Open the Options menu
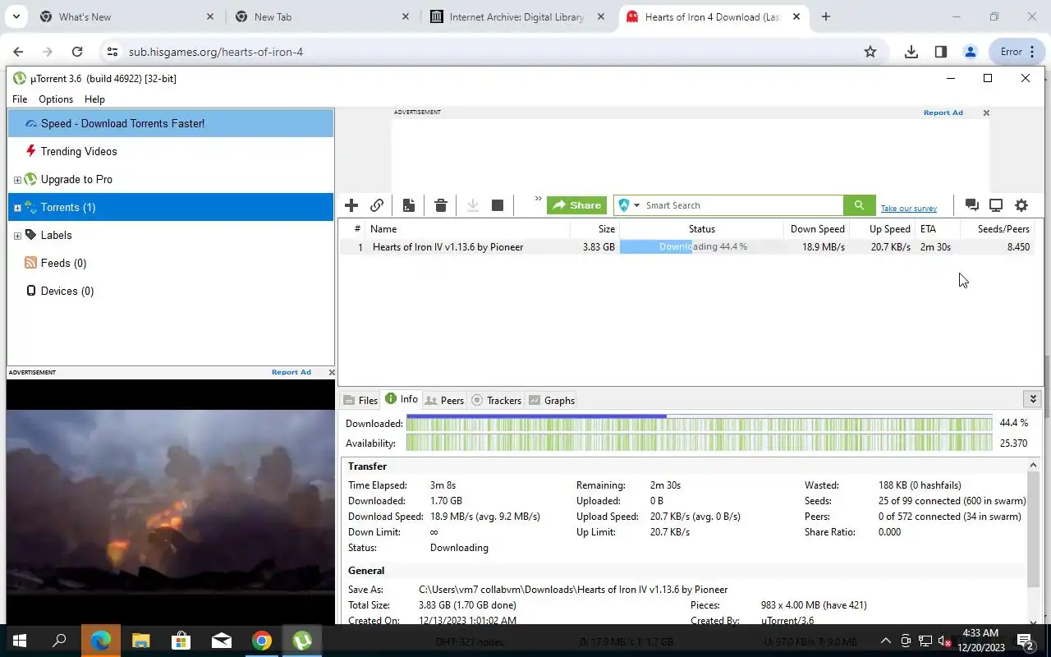The height and width of the screenshot is (657, 1051). (x=56, y=99)
